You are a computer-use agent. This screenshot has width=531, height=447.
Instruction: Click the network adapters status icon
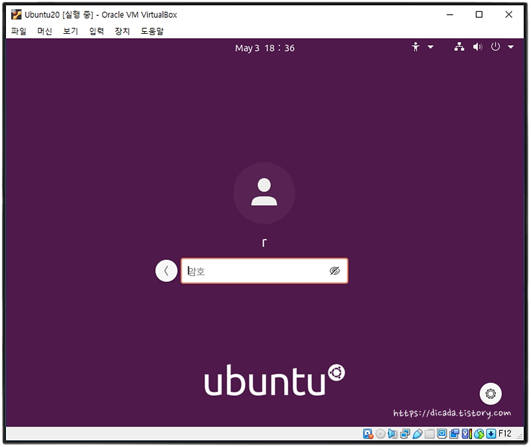[x=405, y=434]
